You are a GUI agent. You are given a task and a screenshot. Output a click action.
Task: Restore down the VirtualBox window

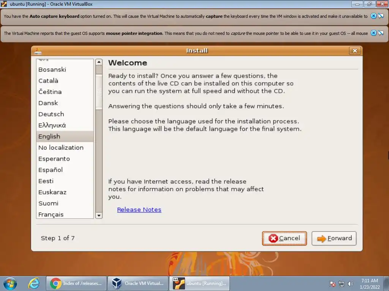(x=370, y=4)
